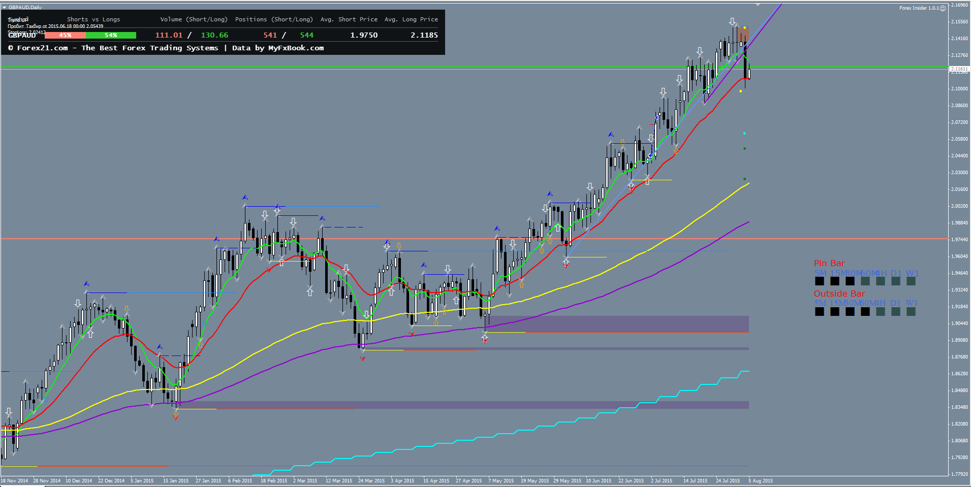The width and height of the screenshot is (971, 487).
Task: Click the red 'Pin Bar' heading
Action: pos(829,263)
